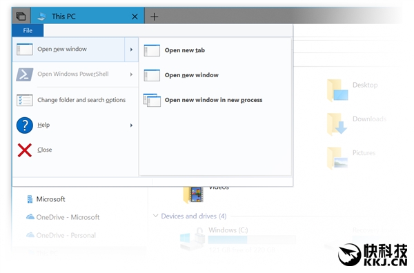Collapse the Devices and drives chevron
This screenshot has height=273, width=414.
coord(155,216)
